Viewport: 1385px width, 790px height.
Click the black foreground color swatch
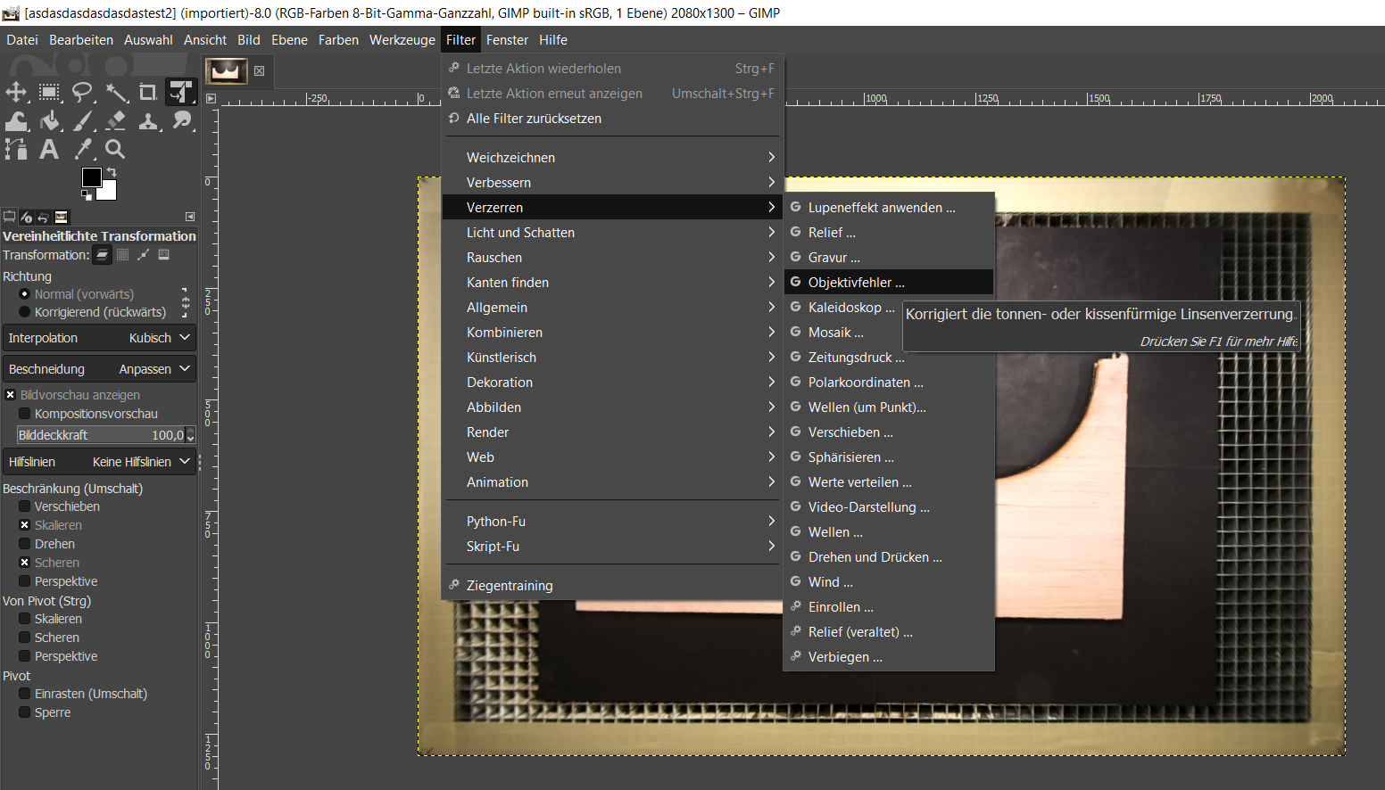tap(91, 177)
